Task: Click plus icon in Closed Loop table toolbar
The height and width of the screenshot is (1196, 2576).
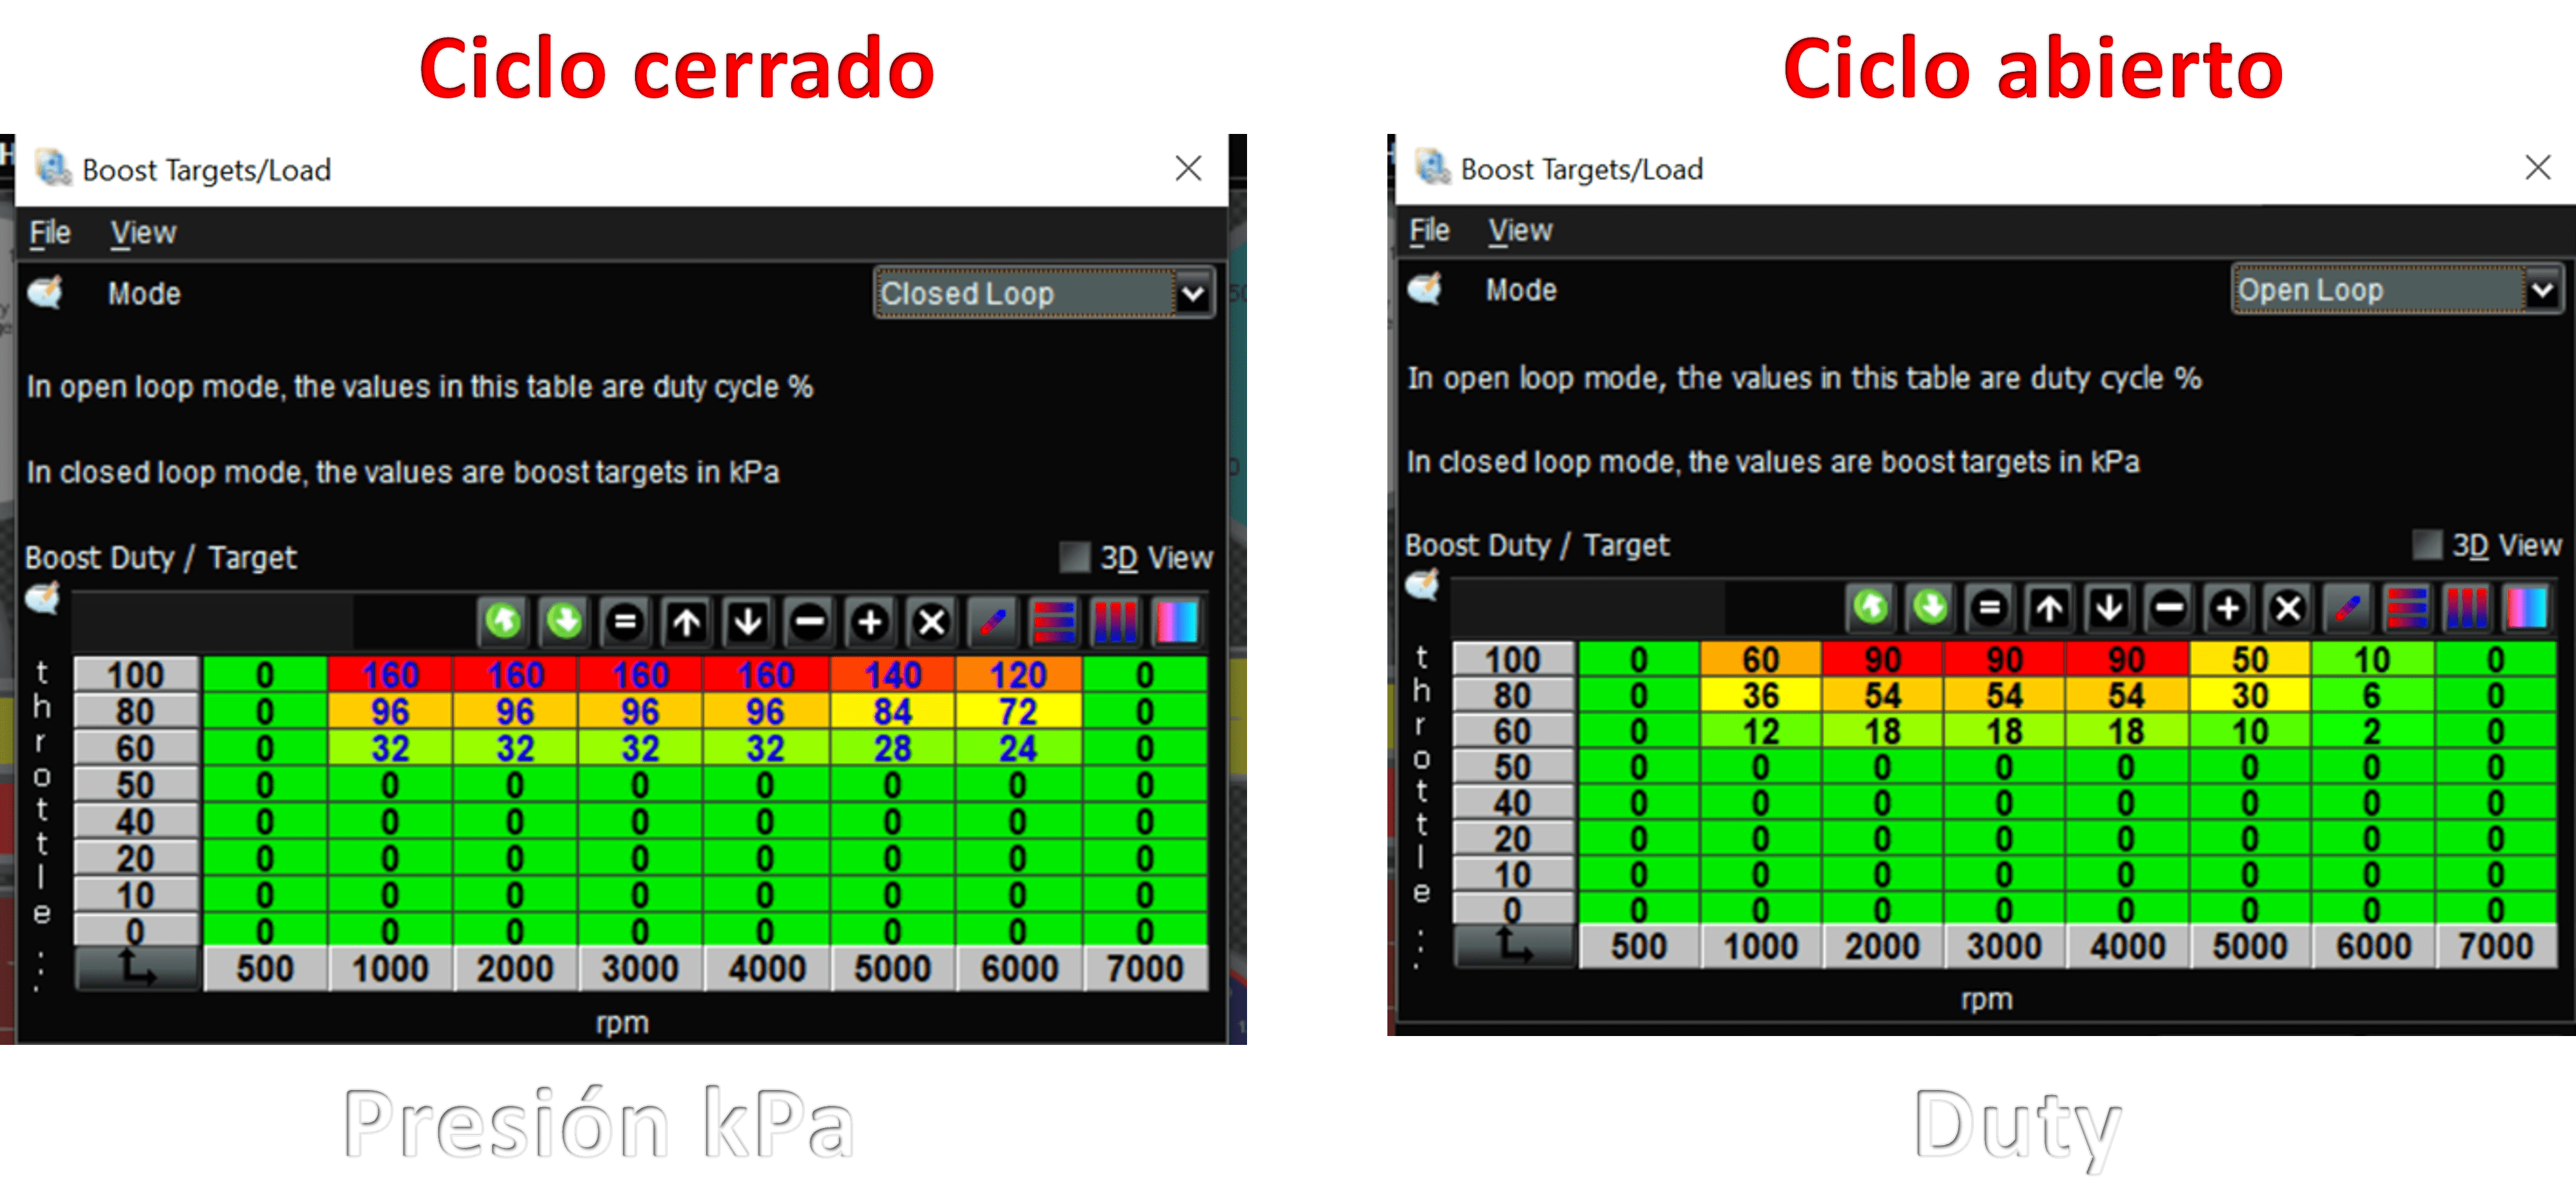Action: point(870,621)
